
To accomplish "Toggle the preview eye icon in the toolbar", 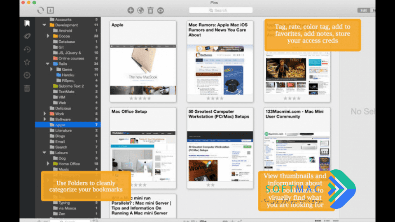I will pos(161,10).
